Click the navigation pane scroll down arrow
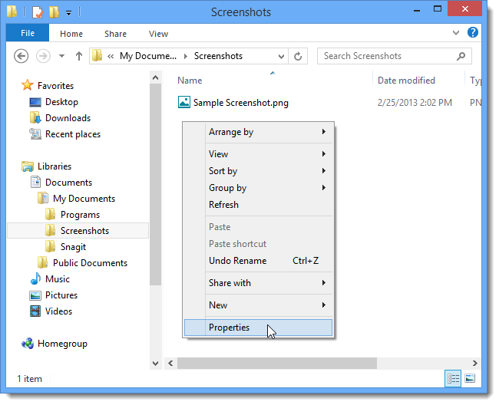 click(155, 363)
